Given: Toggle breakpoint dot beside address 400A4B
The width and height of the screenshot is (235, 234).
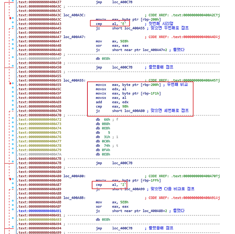Looking at the screenshot, I should (x=13, y=44).
